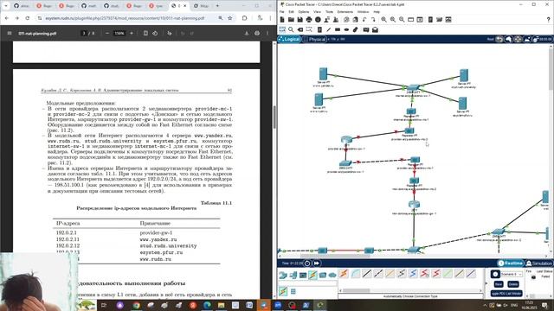Bookmark the page with the star icon
This screenshot has height=311, width=554.
(x=230, y=18)
